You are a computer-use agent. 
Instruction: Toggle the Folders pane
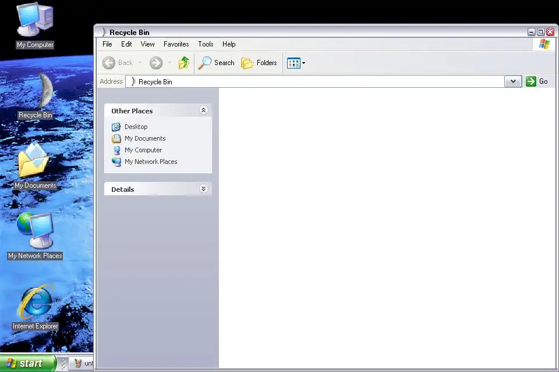pyautogui.click(x=259, y=63)
